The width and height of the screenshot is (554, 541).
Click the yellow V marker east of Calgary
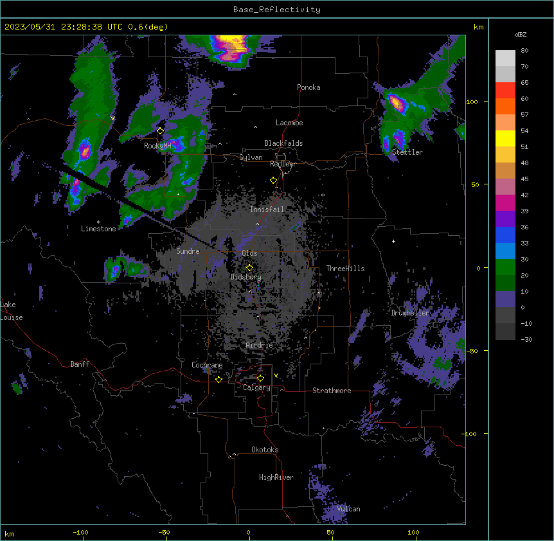click(276, 375)
